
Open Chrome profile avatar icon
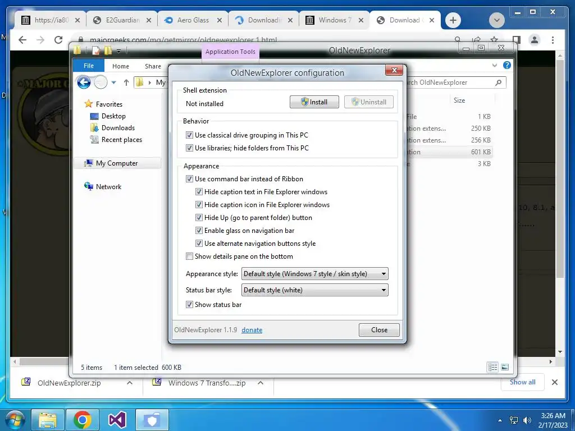535,40
